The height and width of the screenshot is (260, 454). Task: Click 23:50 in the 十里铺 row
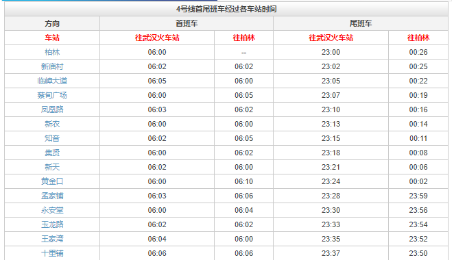418,253
